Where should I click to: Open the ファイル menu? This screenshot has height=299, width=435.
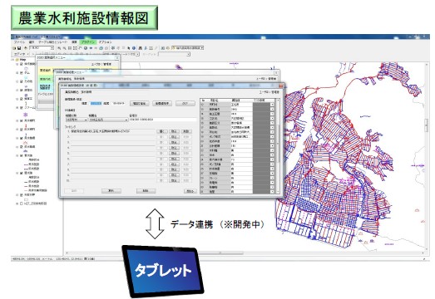pos(19,42)
